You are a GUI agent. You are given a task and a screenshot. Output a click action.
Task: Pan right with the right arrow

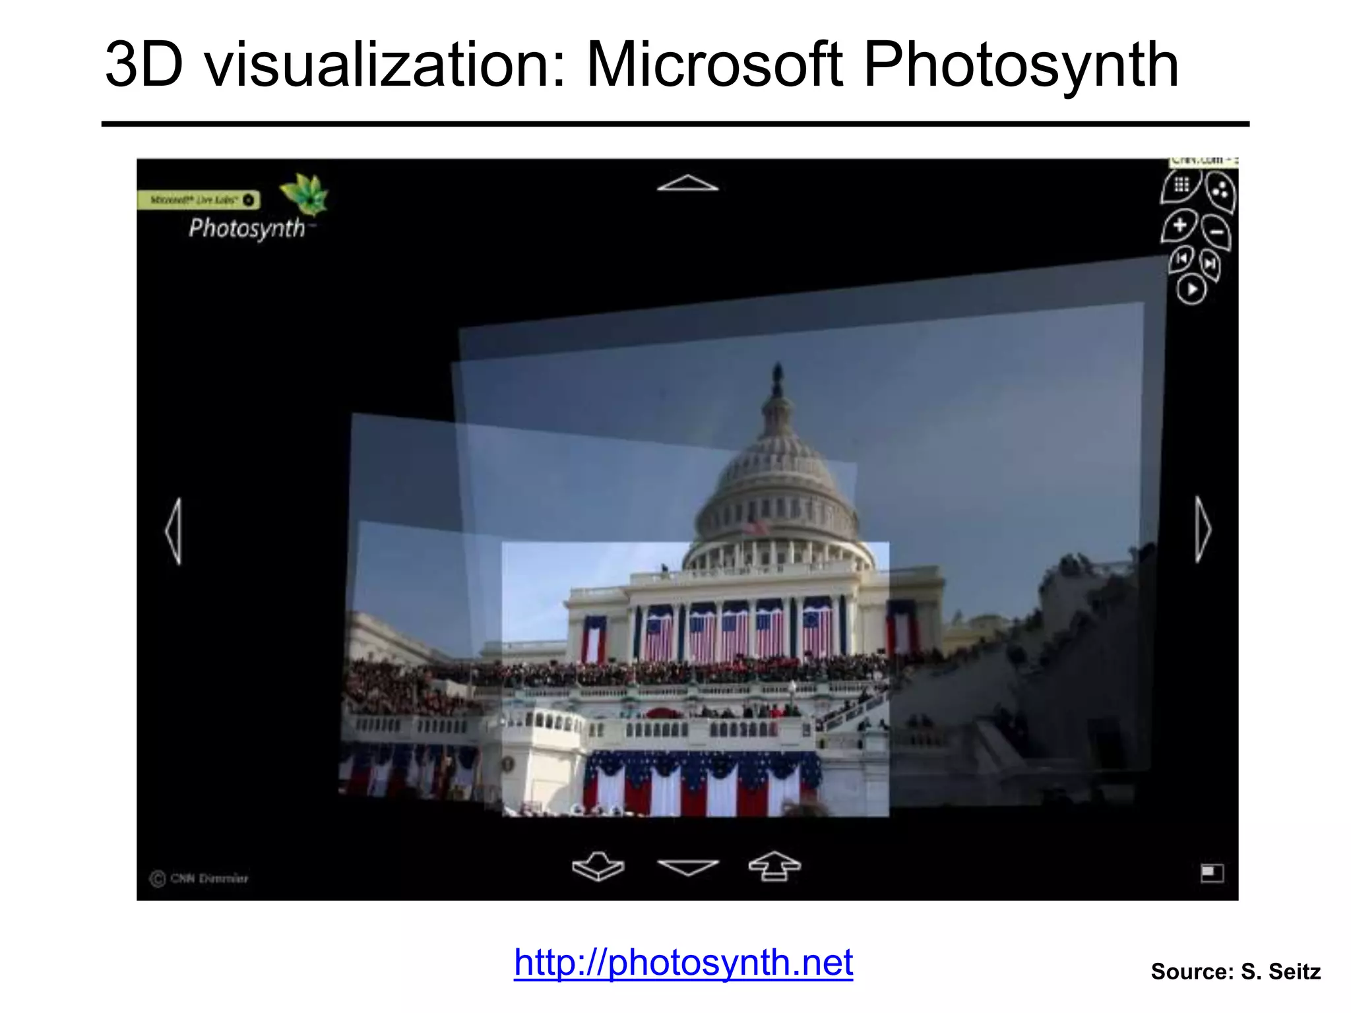coord(1203,530)
